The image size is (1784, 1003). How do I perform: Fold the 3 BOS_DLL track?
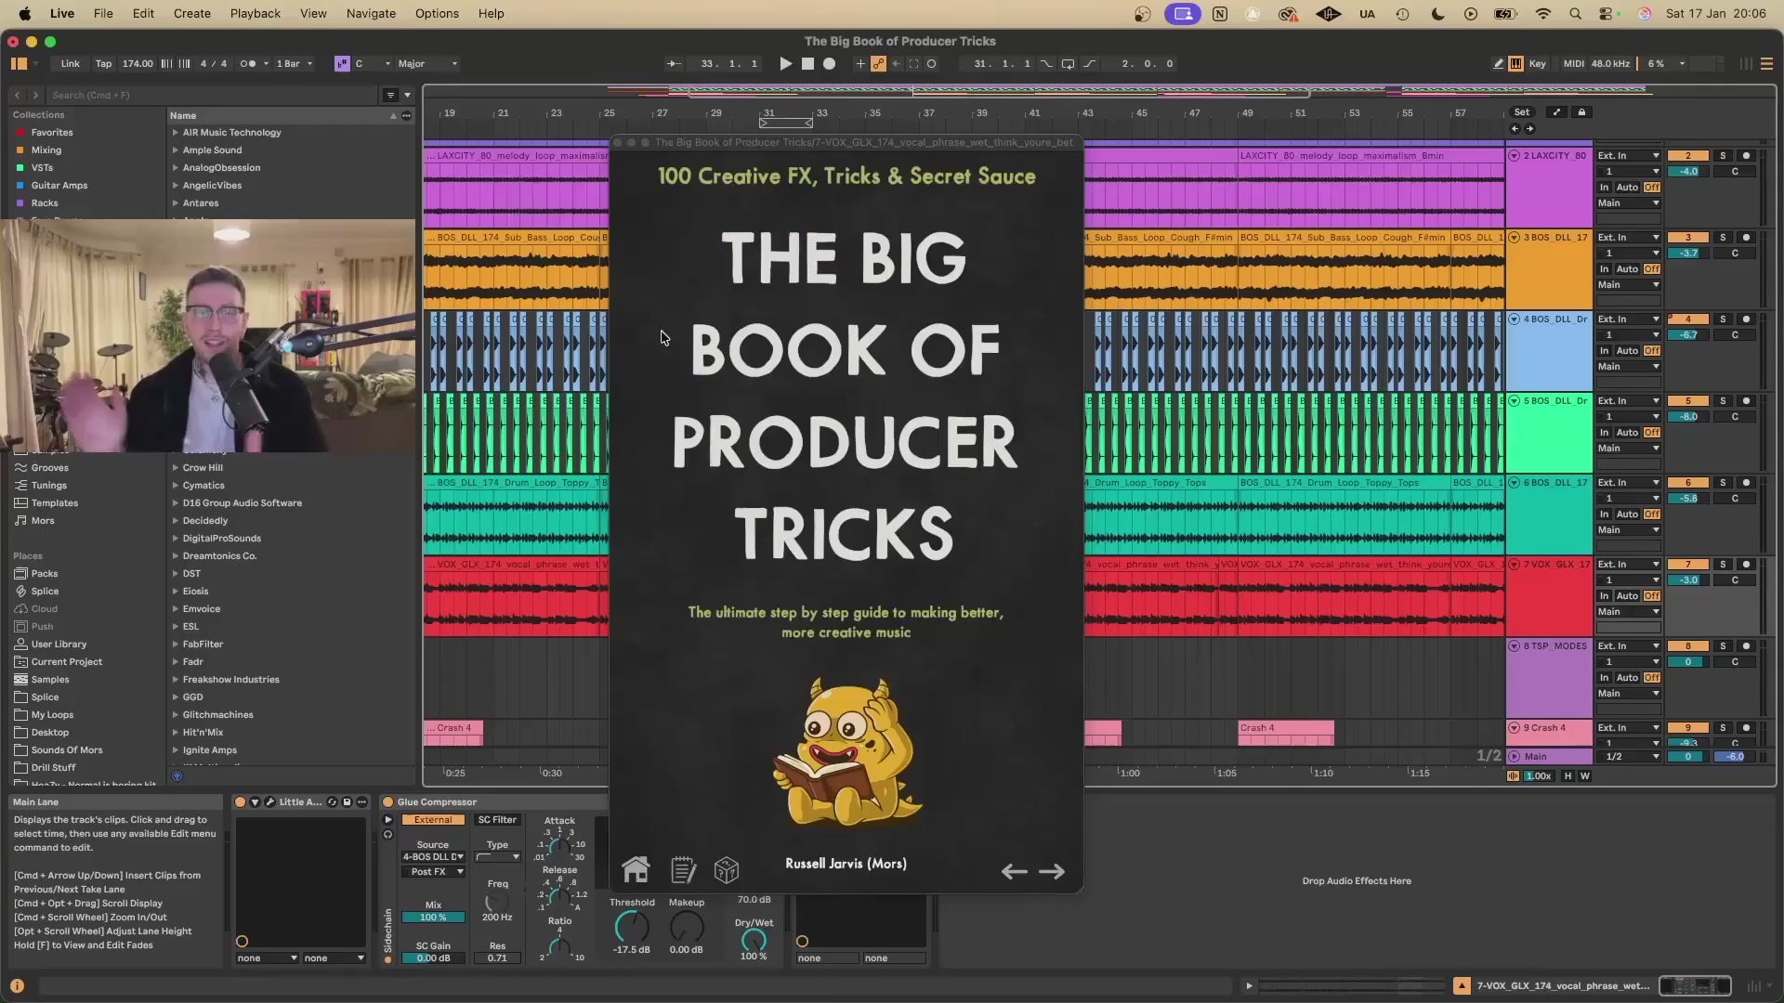coord(1515,238)
